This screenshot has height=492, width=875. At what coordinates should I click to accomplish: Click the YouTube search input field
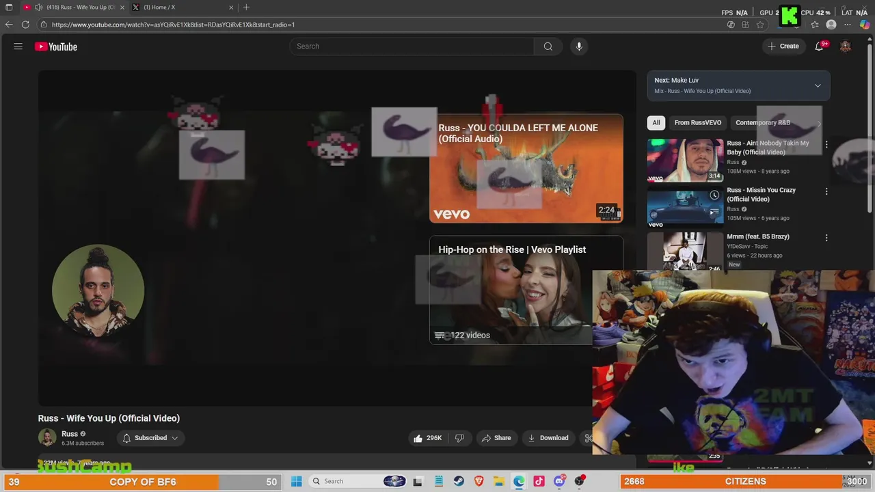point(412,46)
